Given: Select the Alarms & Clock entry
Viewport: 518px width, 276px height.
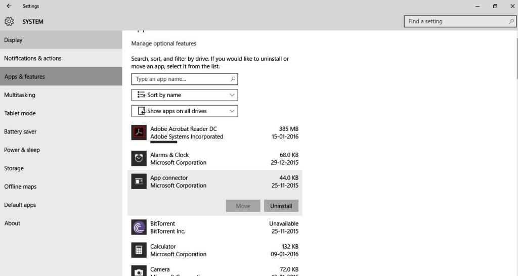Looking at the screenshot, I should point(214,158).
